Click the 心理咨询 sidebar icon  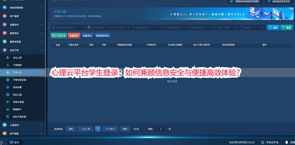5,125
